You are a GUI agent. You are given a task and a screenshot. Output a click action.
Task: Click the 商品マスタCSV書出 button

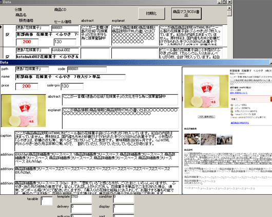click(186, 13)
